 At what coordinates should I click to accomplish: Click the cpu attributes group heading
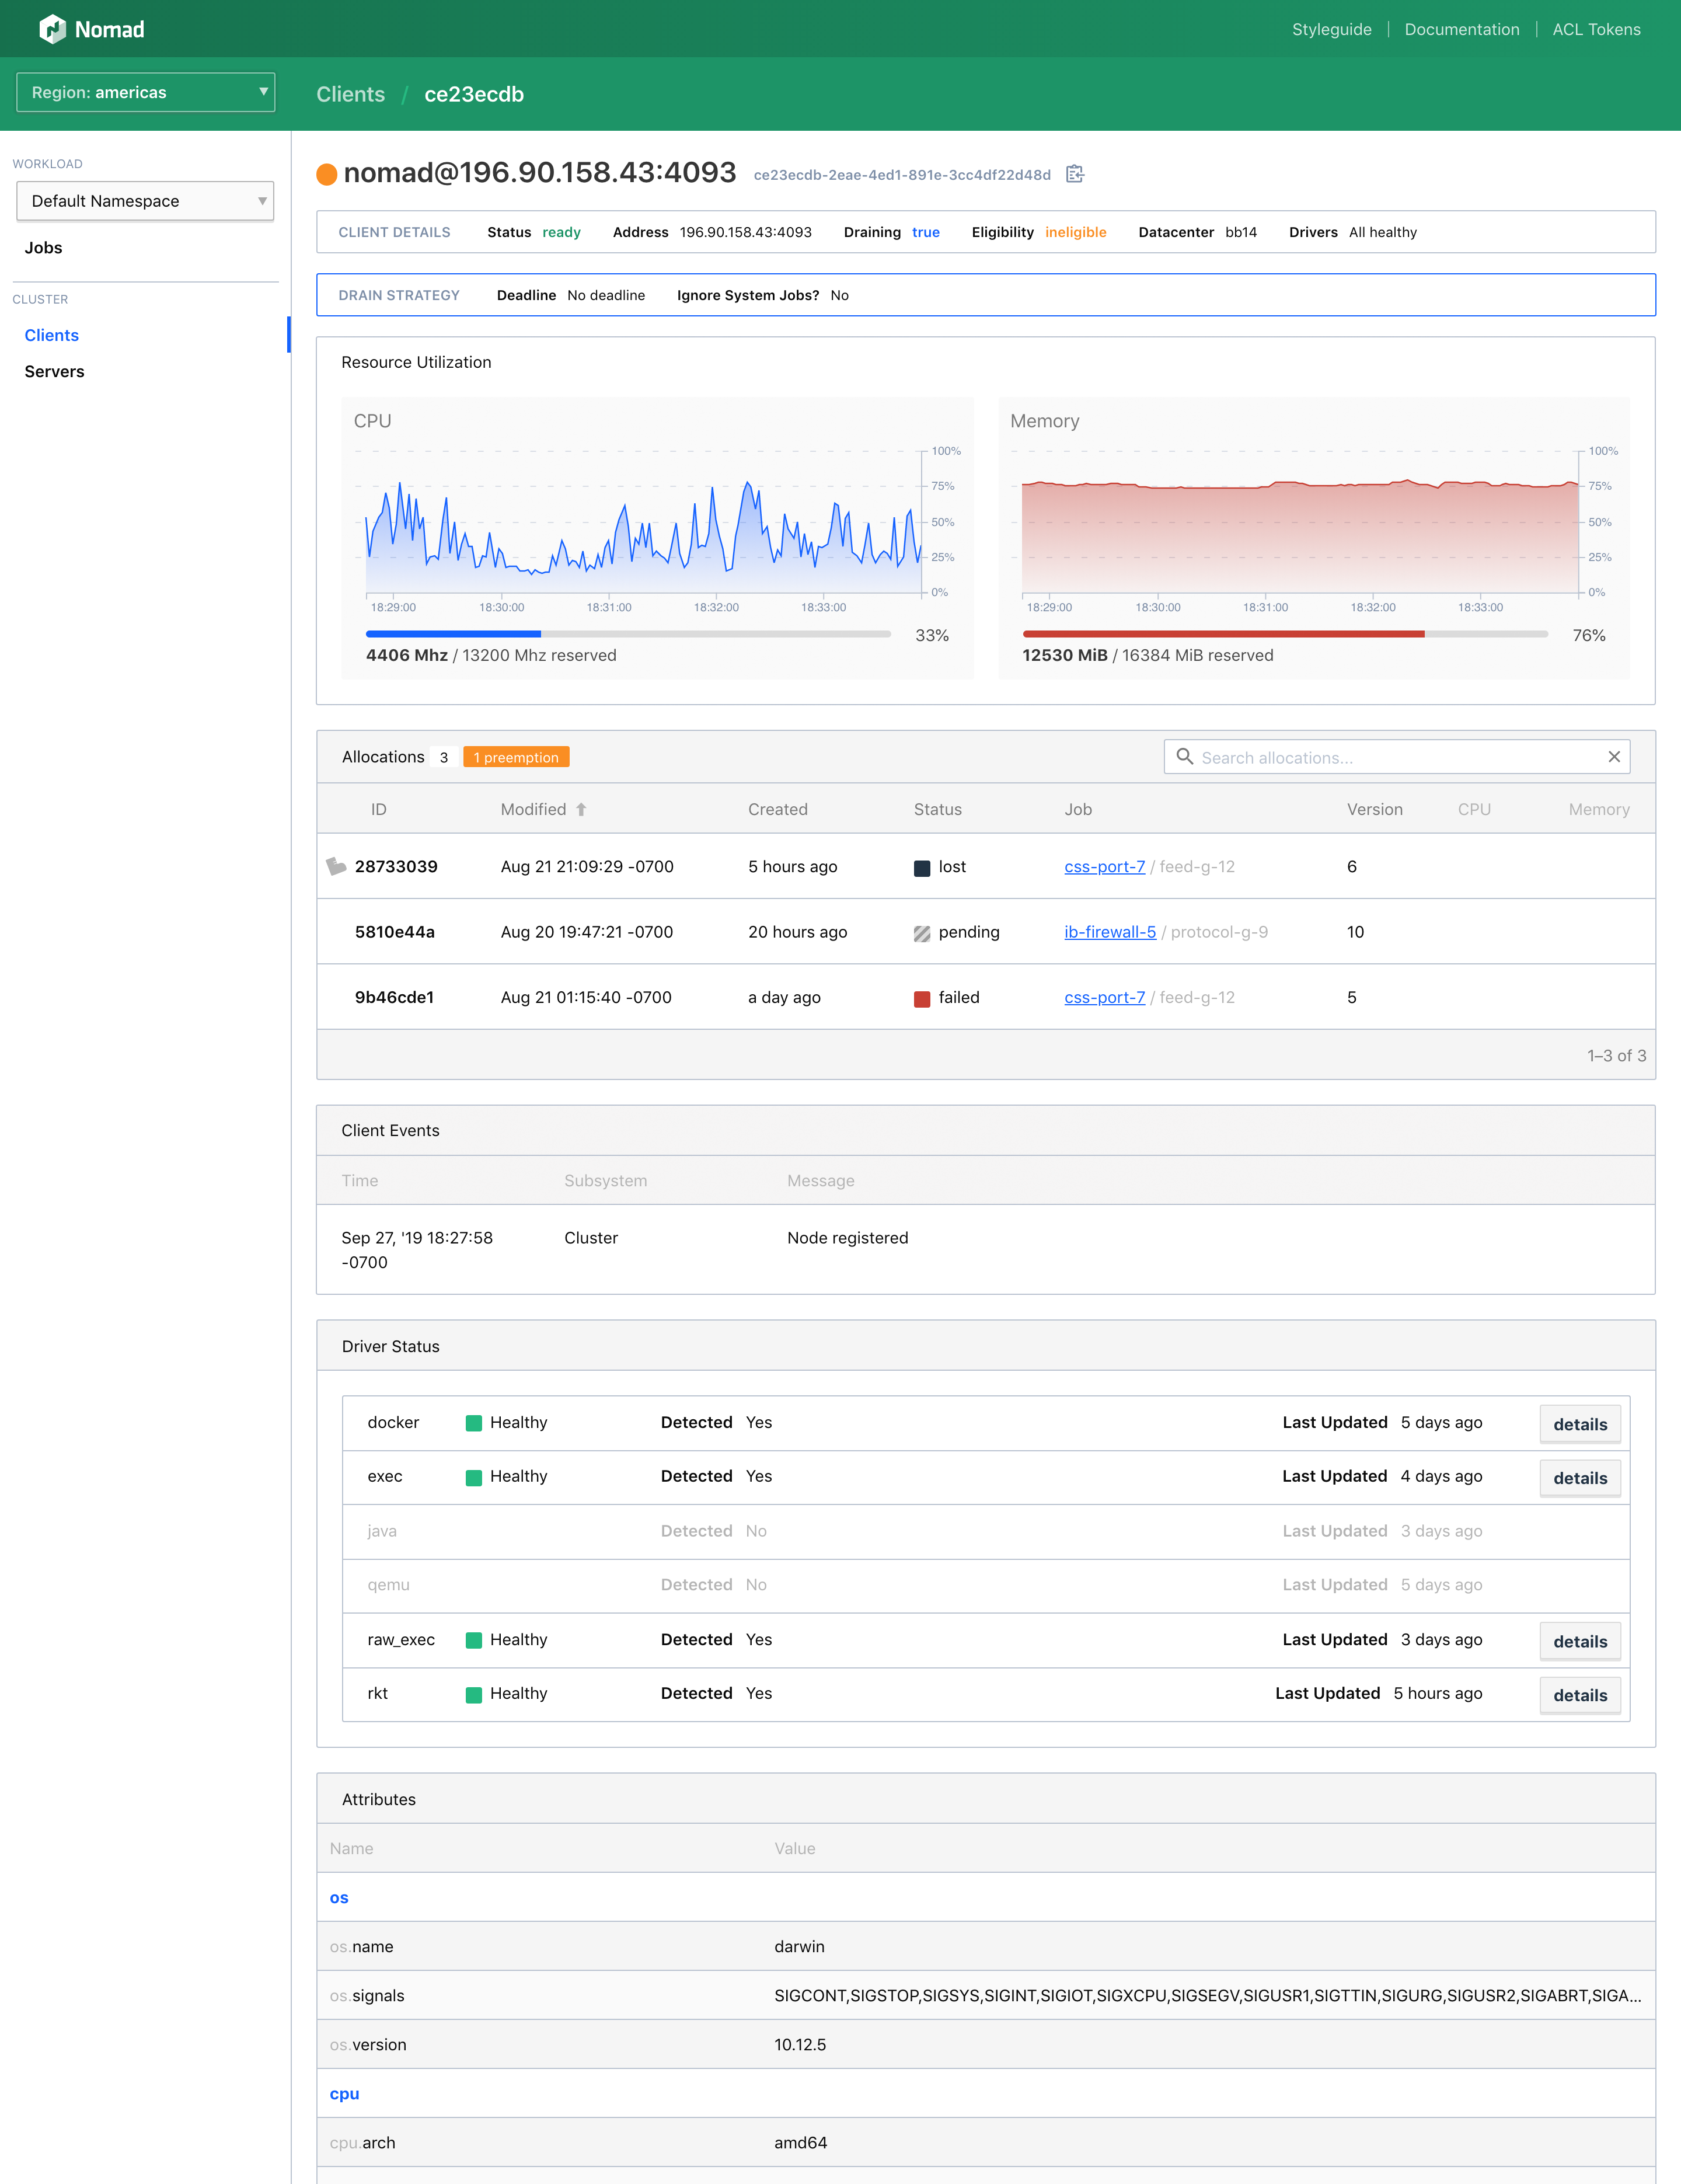344,2093
